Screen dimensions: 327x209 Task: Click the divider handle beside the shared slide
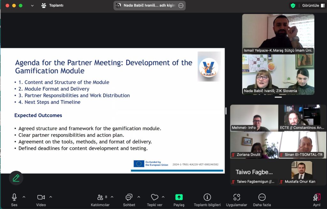[226, 110]
